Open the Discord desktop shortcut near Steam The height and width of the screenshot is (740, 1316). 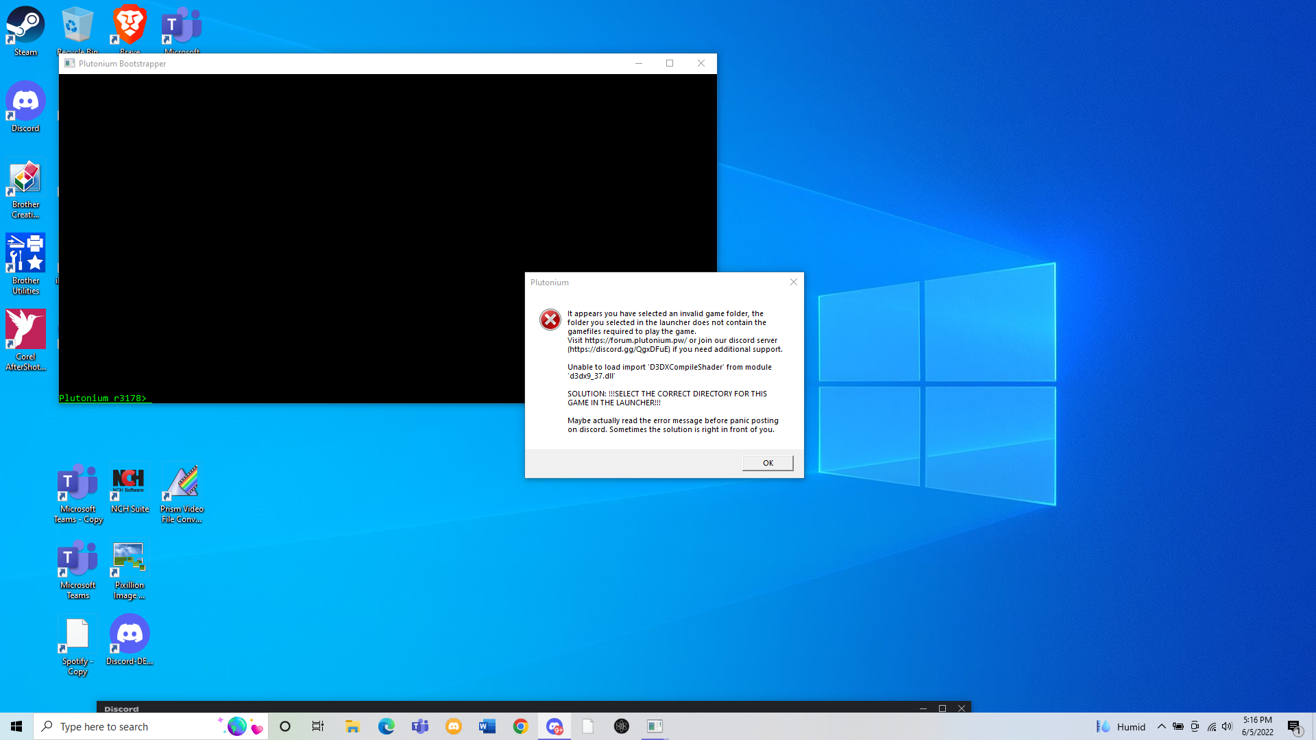(x=25, y=107)
